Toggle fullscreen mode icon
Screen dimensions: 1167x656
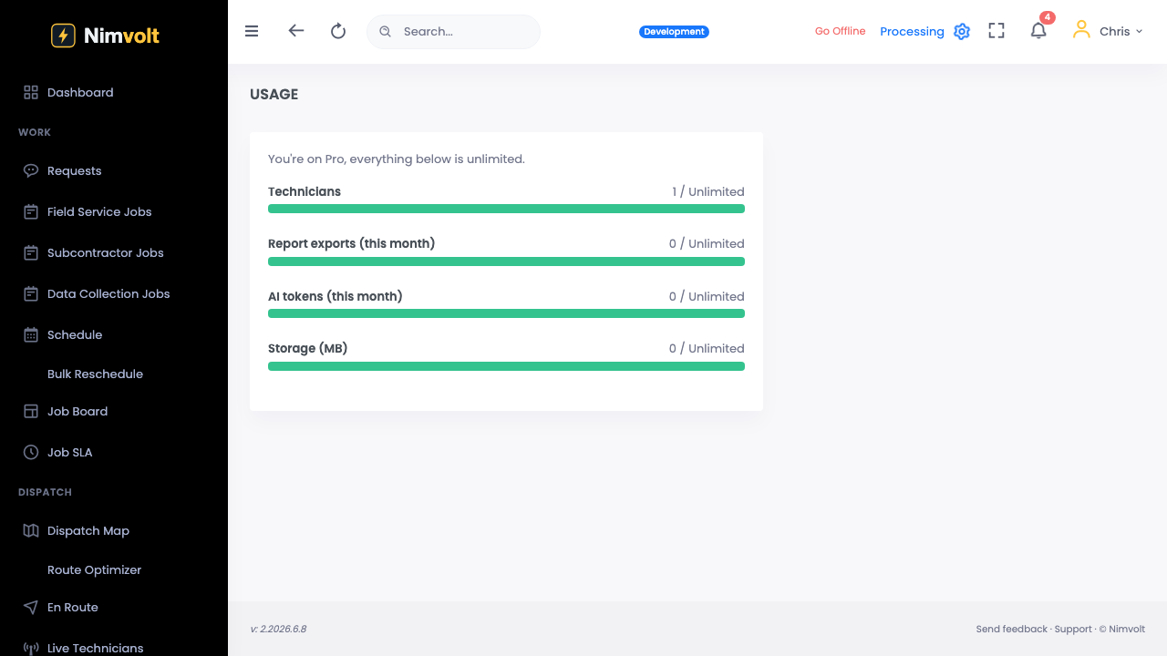(x=997, y=31)
